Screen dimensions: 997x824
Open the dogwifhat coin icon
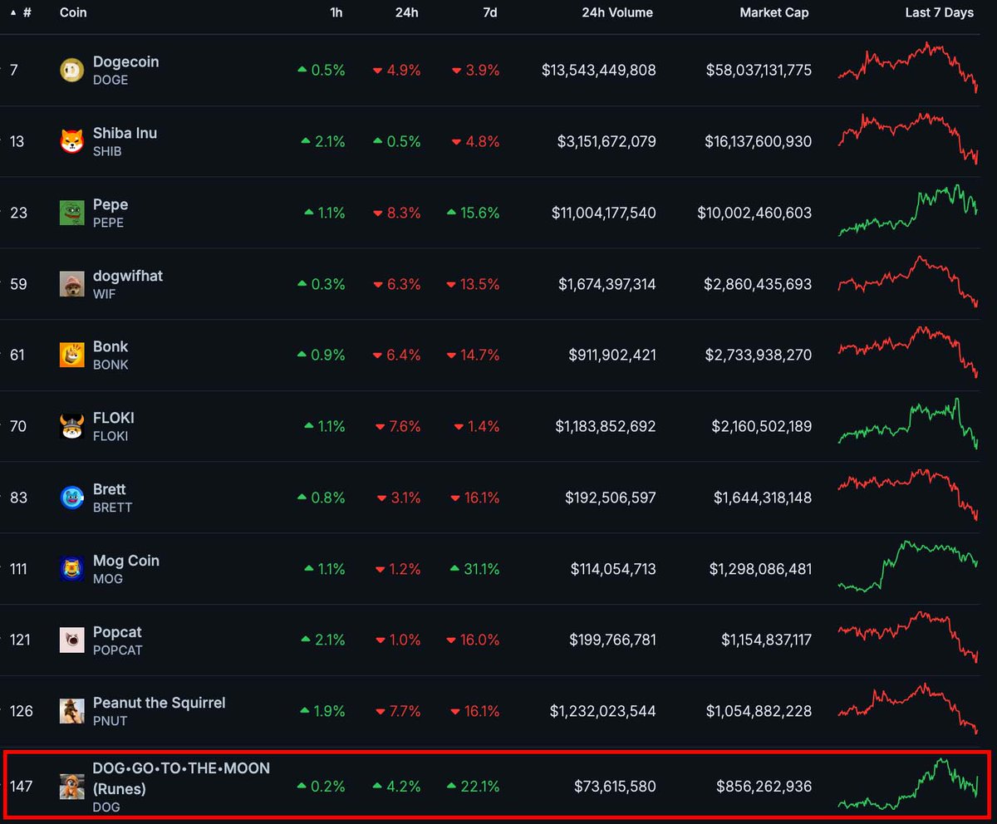coord(71,284)
